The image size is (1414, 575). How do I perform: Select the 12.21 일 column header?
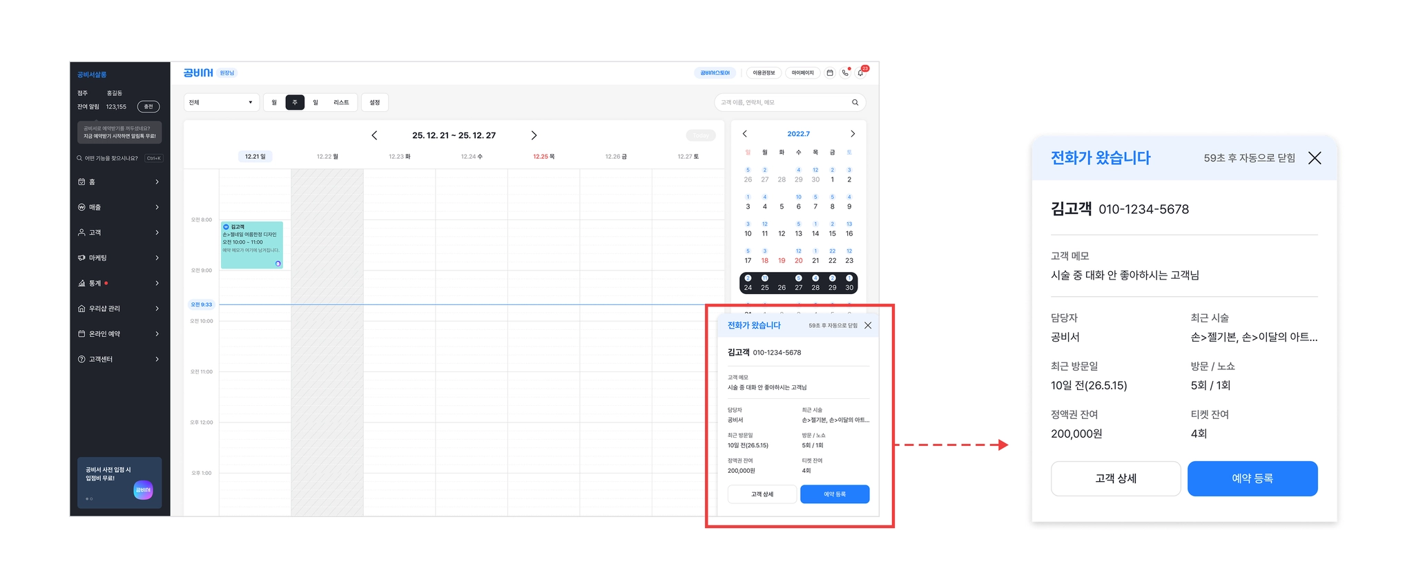click(255, 157)
